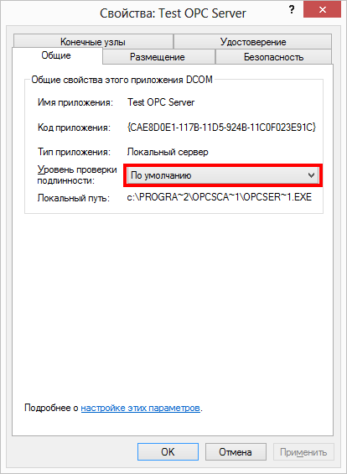This screenshot has height=474, width=347.
Task: Click the Test OPC Server application name value
Action: click(x=161, y=102)
